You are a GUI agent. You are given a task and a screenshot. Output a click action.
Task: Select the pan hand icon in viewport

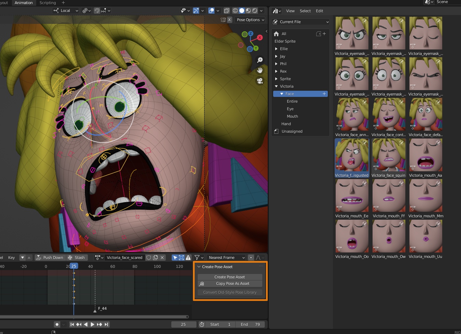pos(260,70)
